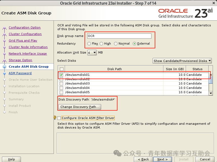The height and width of the screenshot is (162, 217).
Task: Enable Configure Oracle ASM Filter Driver
Action: click(59, 118)
